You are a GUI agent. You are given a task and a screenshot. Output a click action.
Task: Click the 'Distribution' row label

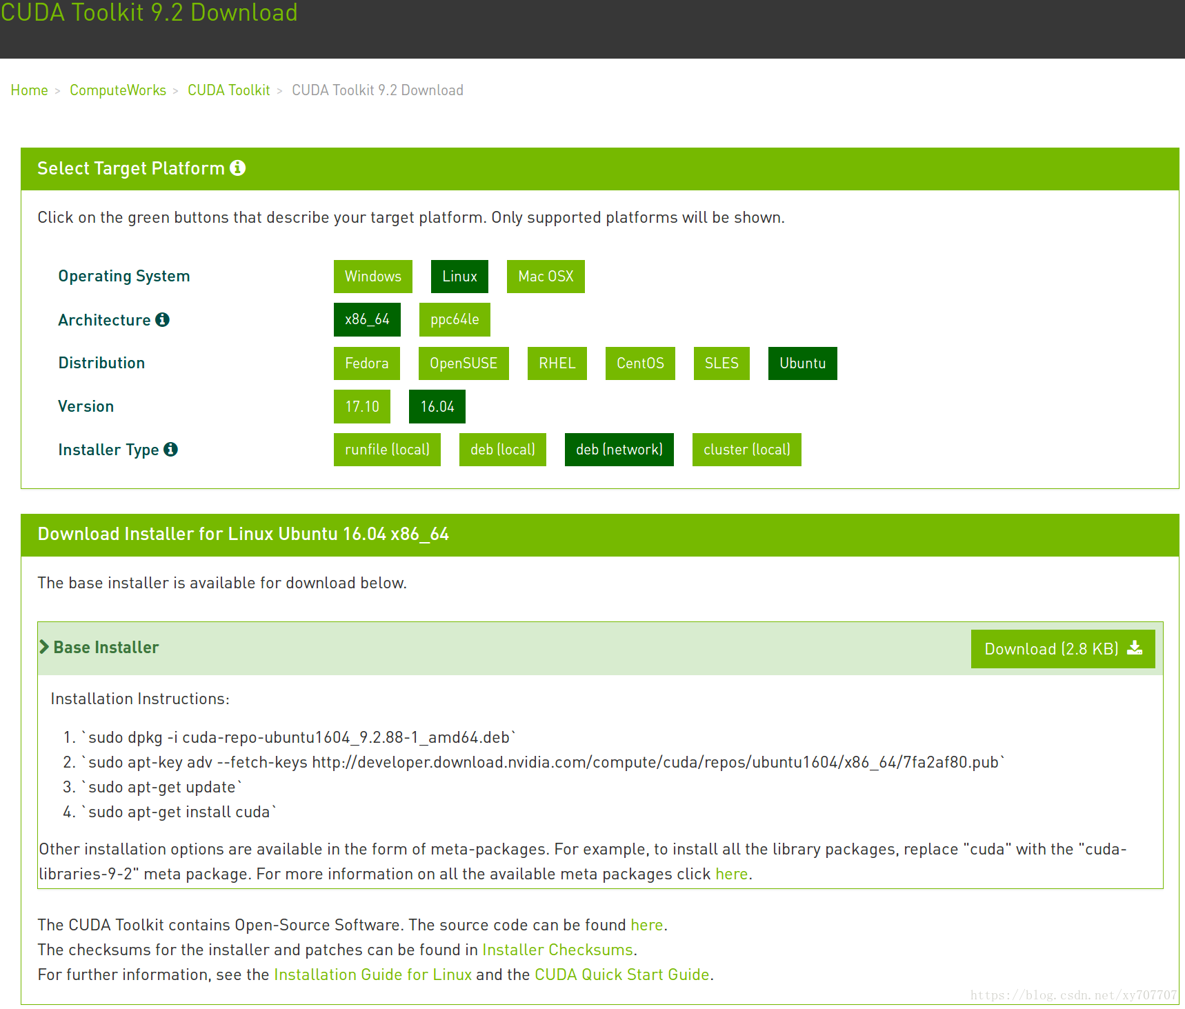101,363
